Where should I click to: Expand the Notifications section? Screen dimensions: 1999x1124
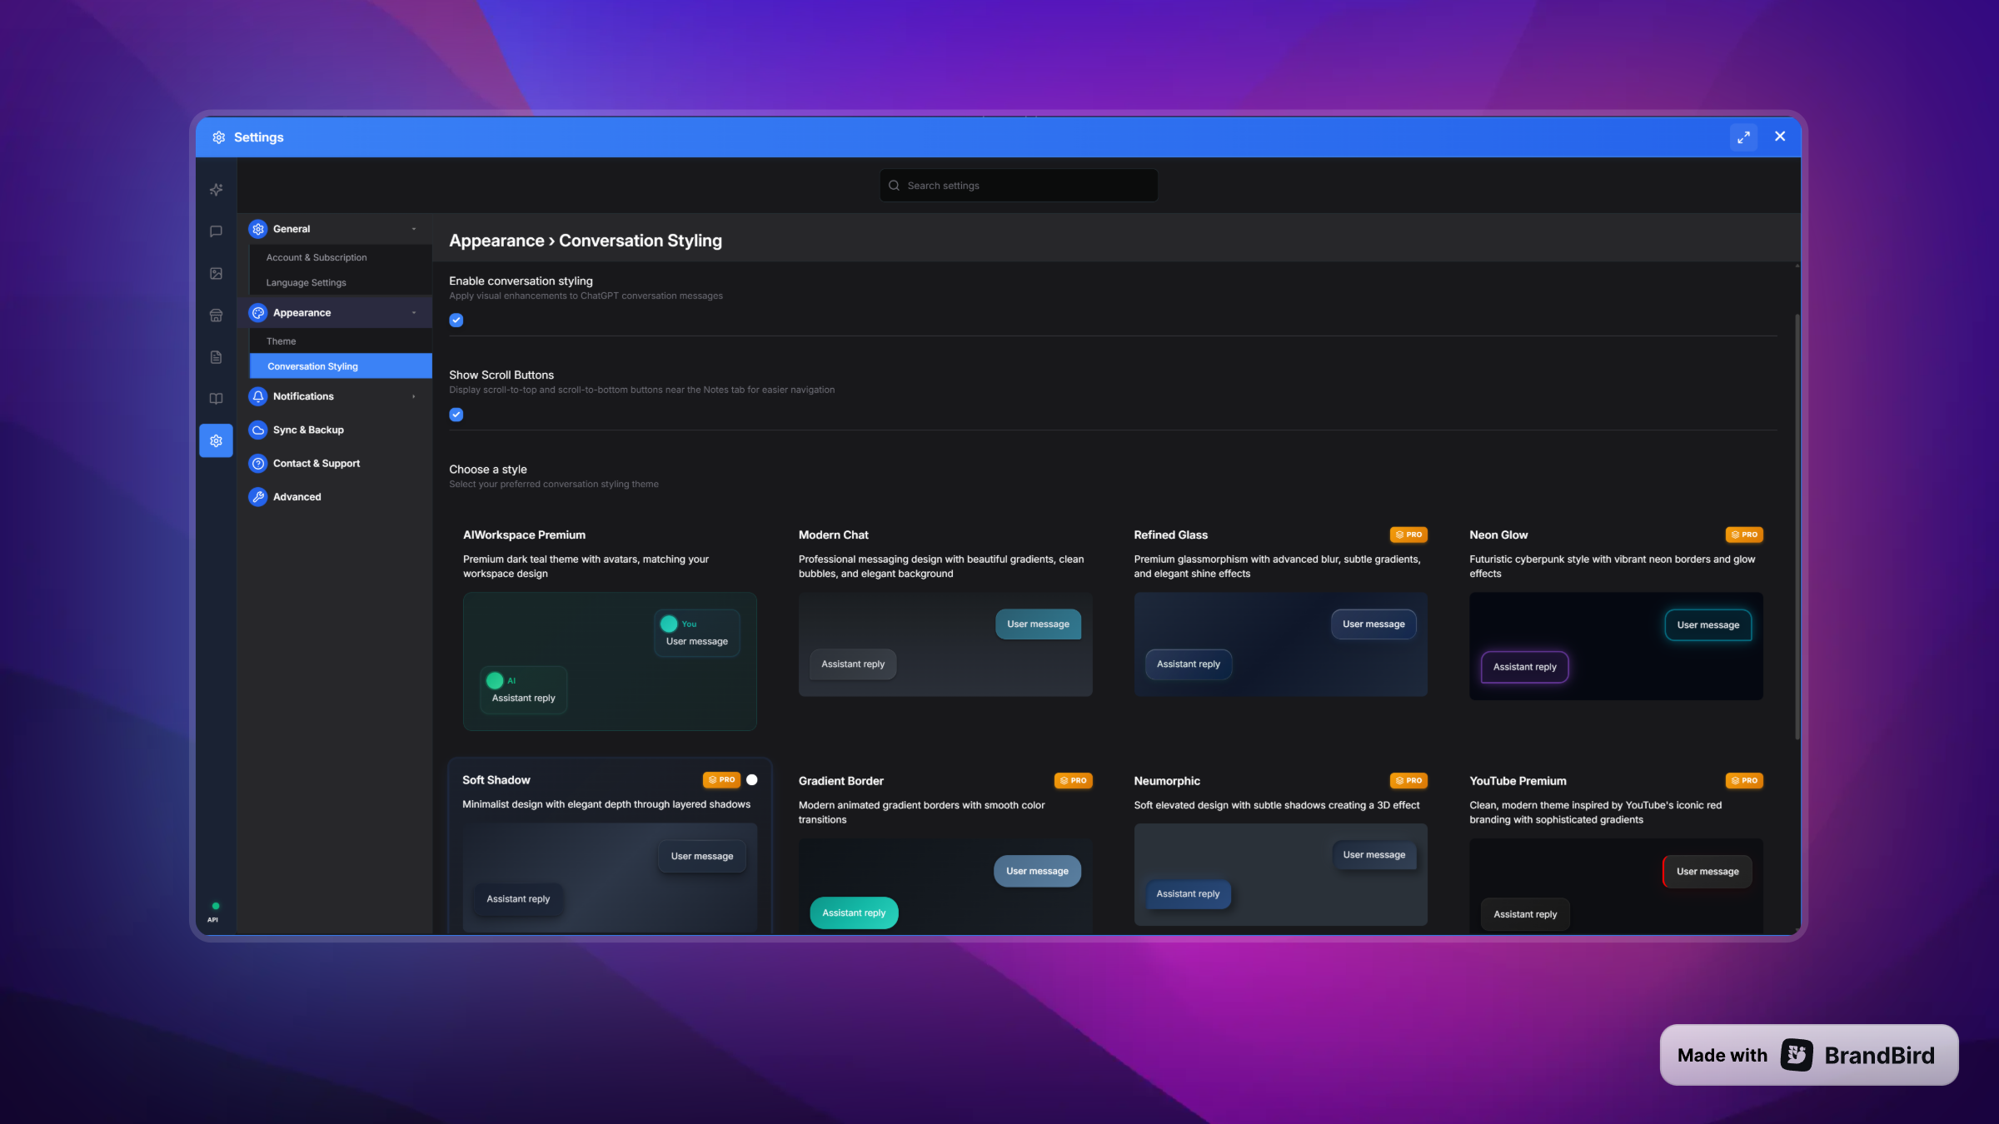[x=412, y=396]
